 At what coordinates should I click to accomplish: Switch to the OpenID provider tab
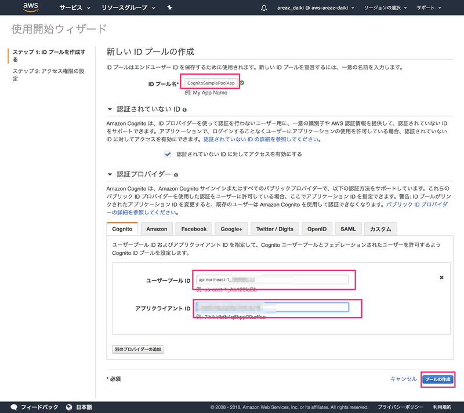point(317,229)
